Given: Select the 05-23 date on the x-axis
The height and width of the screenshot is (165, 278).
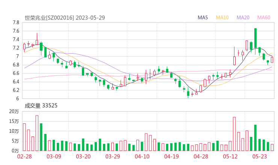Looking at the screenshot, I should (x=259, y=156).
